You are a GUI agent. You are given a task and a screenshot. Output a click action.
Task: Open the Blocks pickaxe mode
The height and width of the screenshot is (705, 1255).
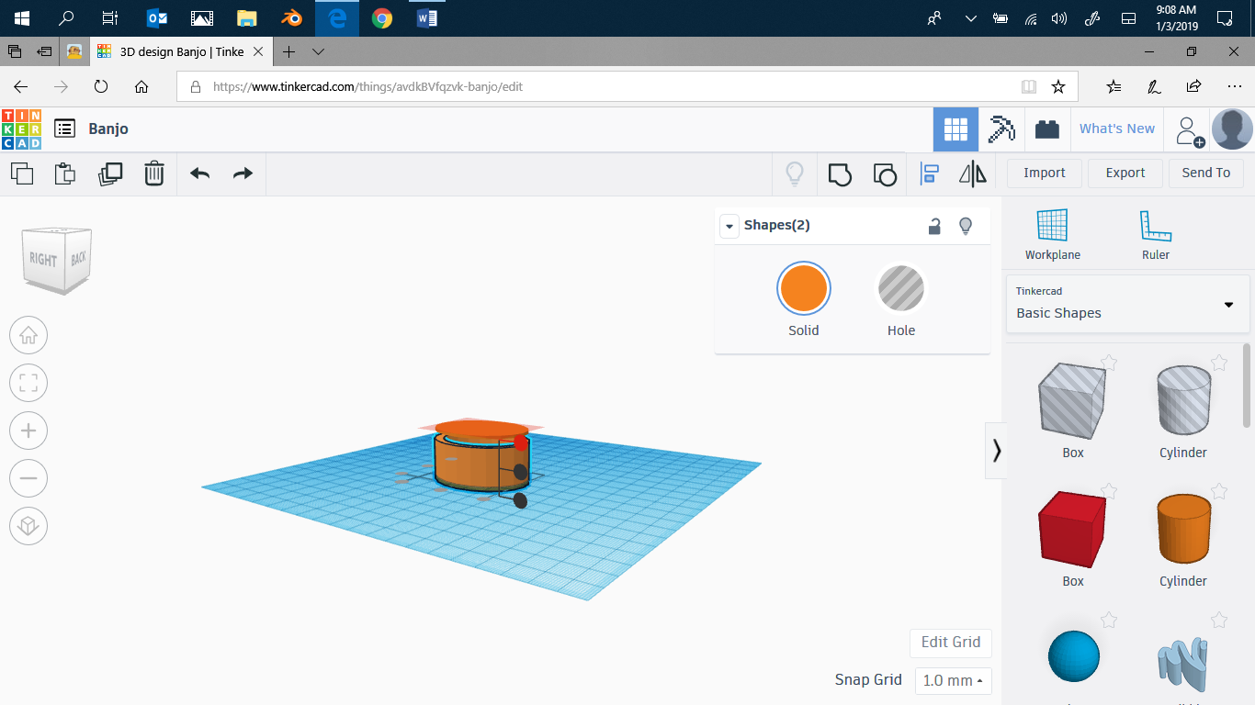[1001, 129]
